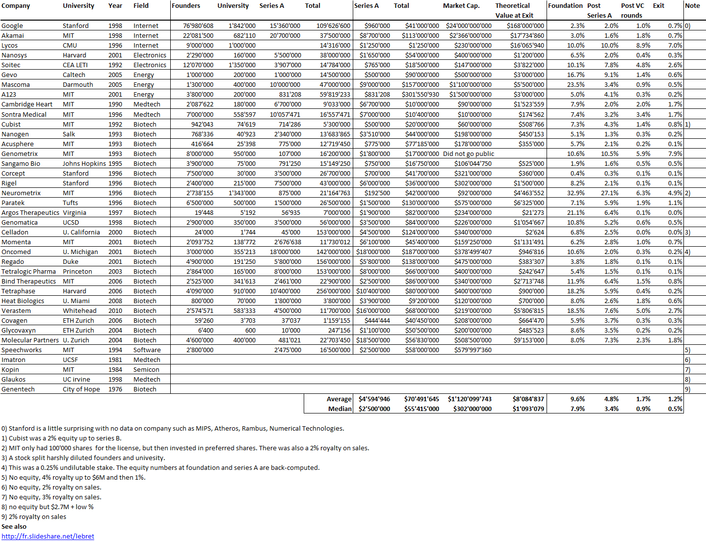Click the CEA LETI university cell

click(75, 65)
